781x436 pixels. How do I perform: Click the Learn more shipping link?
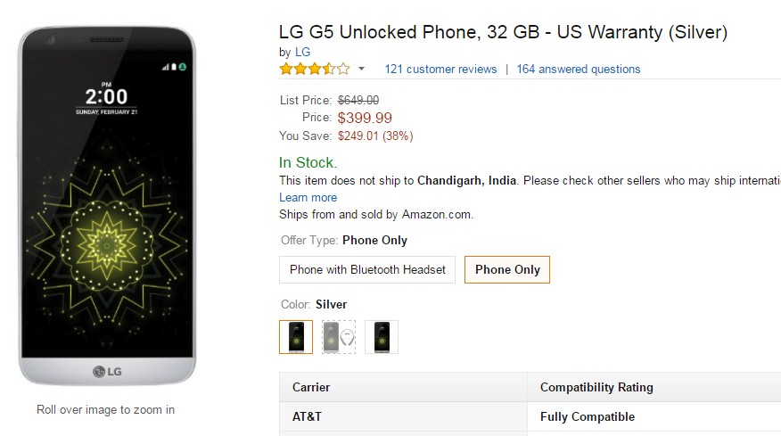click(308, 197)
